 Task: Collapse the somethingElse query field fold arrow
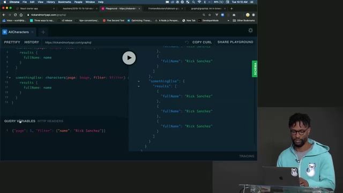pyautogui.click(x=10, y=78)
